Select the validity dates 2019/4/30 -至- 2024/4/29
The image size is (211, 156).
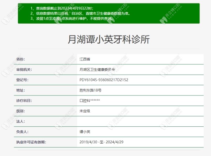[x=102, y=142]
